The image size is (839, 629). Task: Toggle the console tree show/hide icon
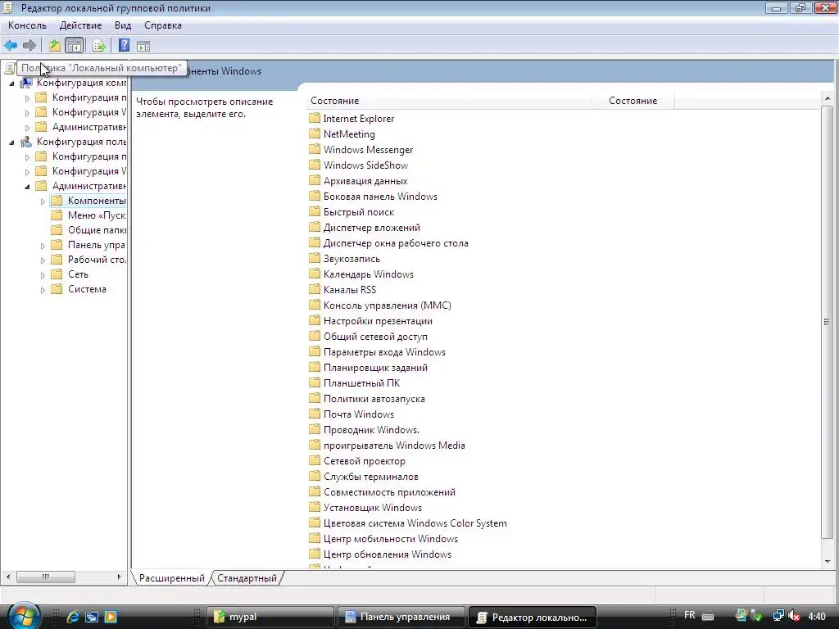(x=75, y=46)
